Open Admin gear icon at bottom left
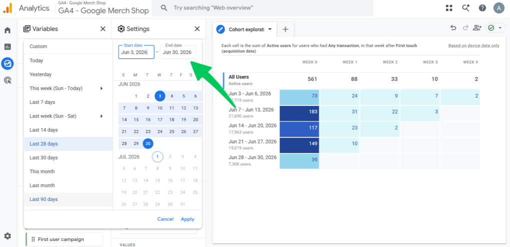The height and width of the screenshot is (247, 510). 7,236
